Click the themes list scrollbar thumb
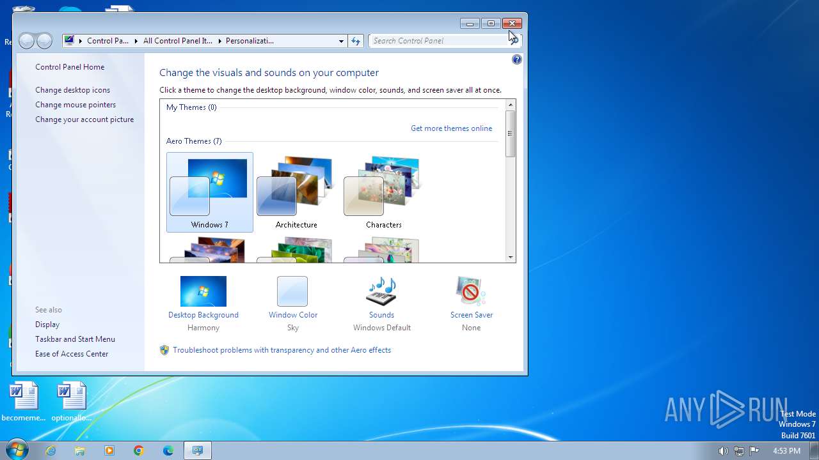 (x=511, y=134)
